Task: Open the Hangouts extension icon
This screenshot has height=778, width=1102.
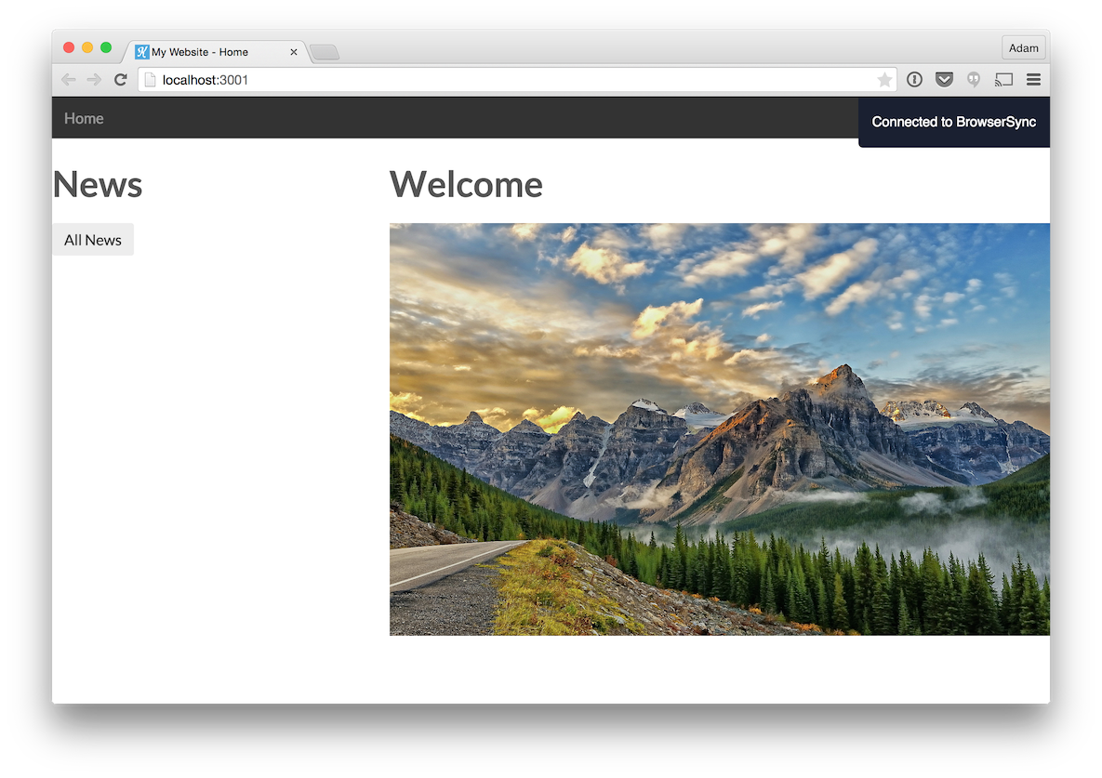Action: point(973,80)
